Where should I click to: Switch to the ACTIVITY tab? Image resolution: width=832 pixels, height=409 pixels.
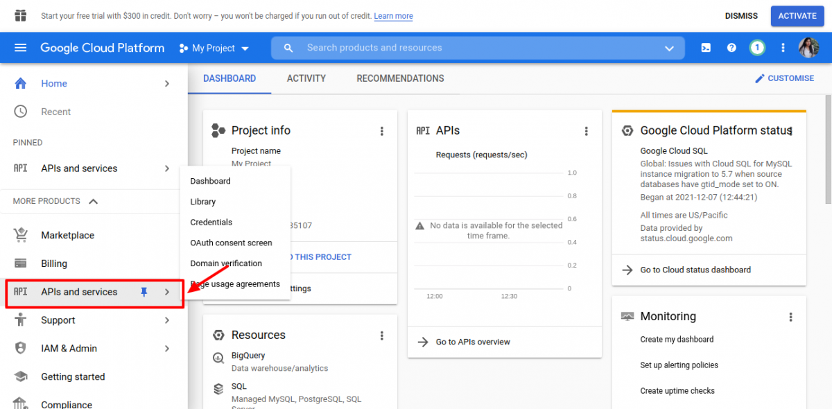pos(306,78)
